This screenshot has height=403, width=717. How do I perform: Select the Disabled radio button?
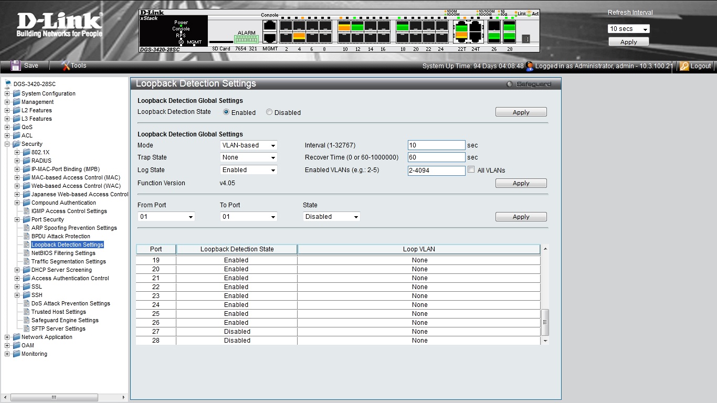pyautogui.click(x=269, y=112)
